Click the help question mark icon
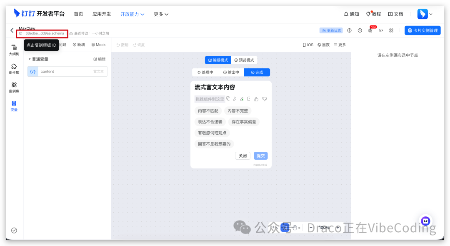 pos(349,30)
